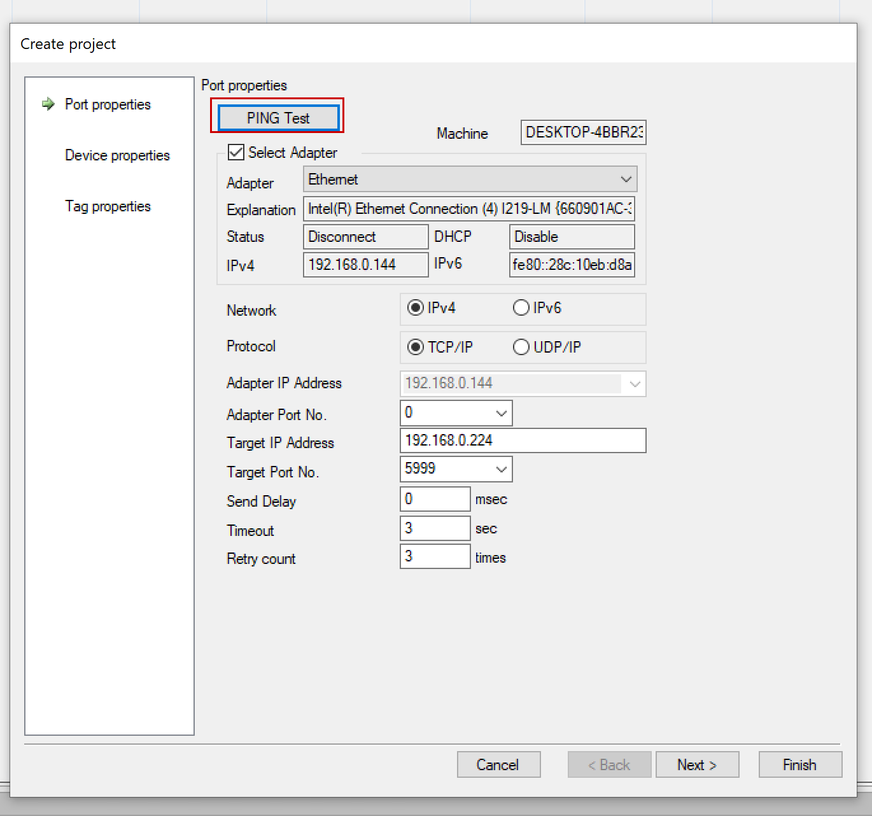This screenshot has height=816, width=872.
Task: Select the IPv6 network radio button
Action: (521, 308)
